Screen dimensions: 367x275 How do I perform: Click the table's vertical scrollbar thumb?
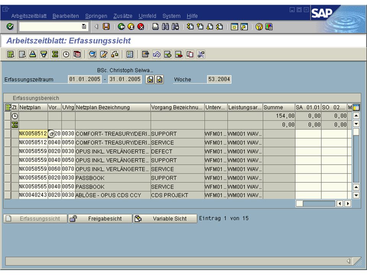tap(356, 132)
